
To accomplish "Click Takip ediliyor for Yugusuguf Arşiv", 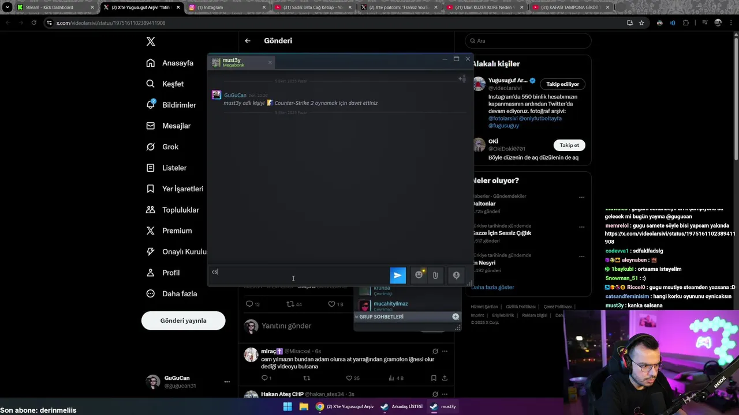I will [x=562, y=84].
